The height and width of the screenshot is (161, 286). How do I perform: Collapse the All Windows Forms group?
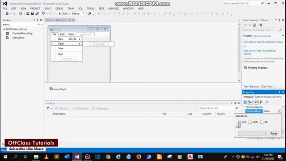[4, 29]
